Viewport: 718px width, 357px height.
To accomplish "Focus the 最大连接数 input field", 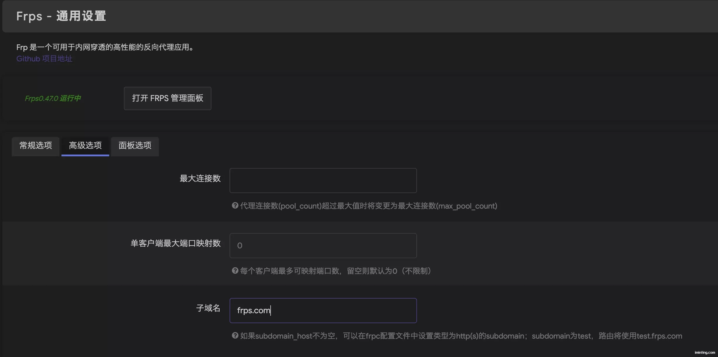I will pos(323,181).
